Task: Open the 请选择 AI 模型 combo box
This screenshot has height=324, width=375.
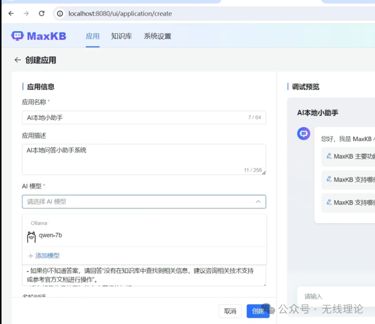Action: coord(143,202)
